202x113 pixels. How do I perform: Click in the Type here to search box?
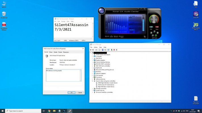click(23, 111)
